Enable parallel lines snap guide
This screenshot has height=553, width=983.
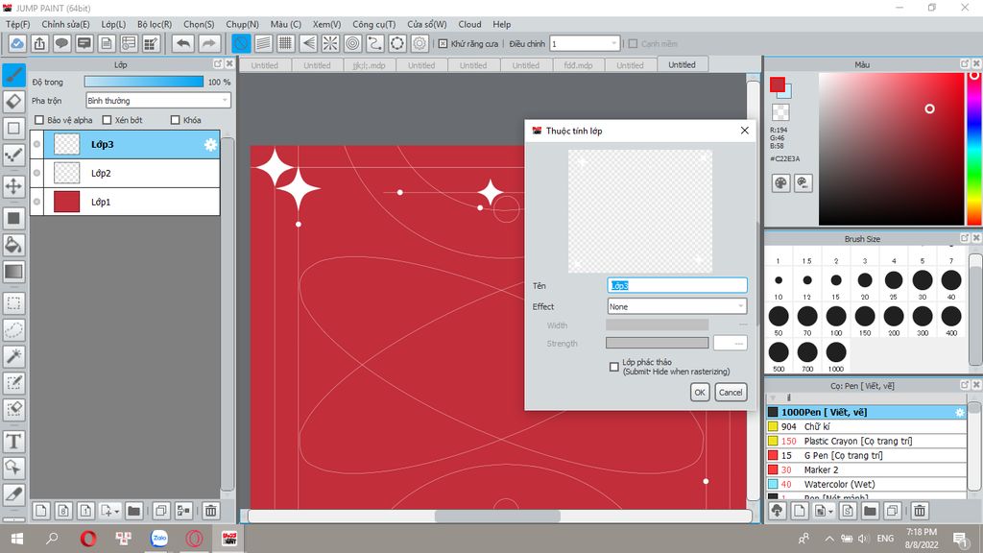[x=263, y=43]
